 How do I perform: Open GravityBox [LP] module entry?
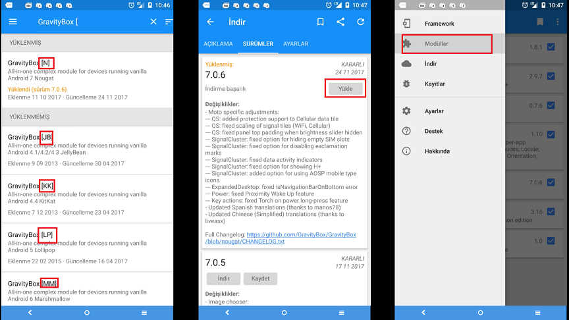(x=87, y=248)
